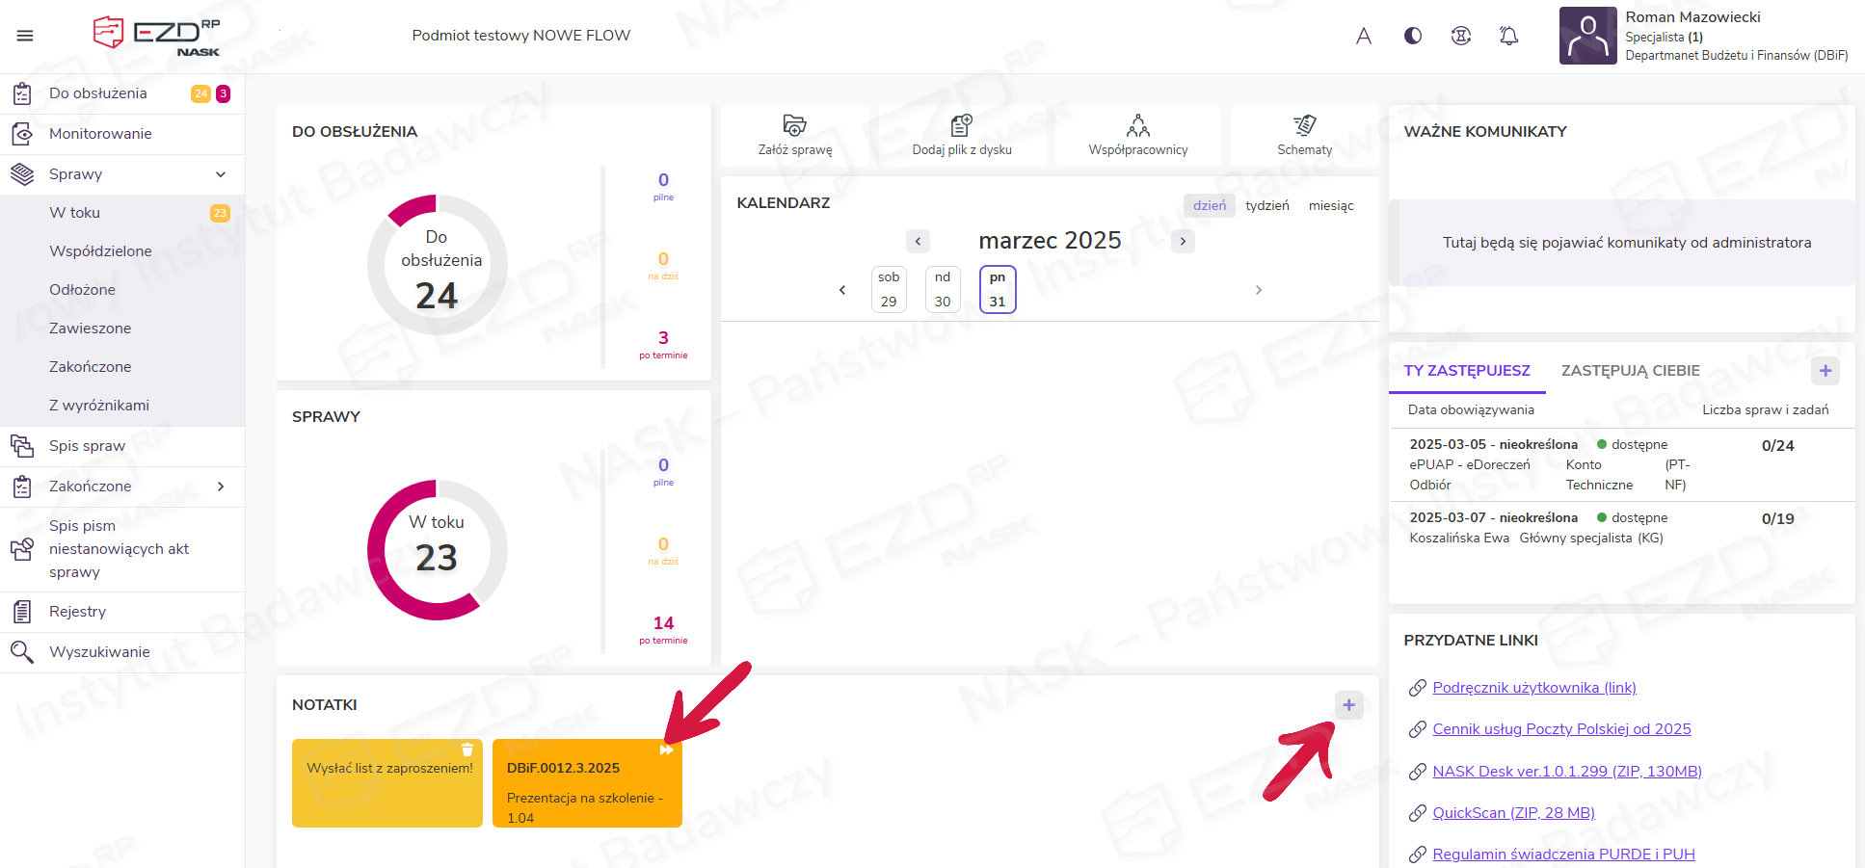Go to next month in calendar
Viewport: 1865px width, 868px height.
point(1183,241)
